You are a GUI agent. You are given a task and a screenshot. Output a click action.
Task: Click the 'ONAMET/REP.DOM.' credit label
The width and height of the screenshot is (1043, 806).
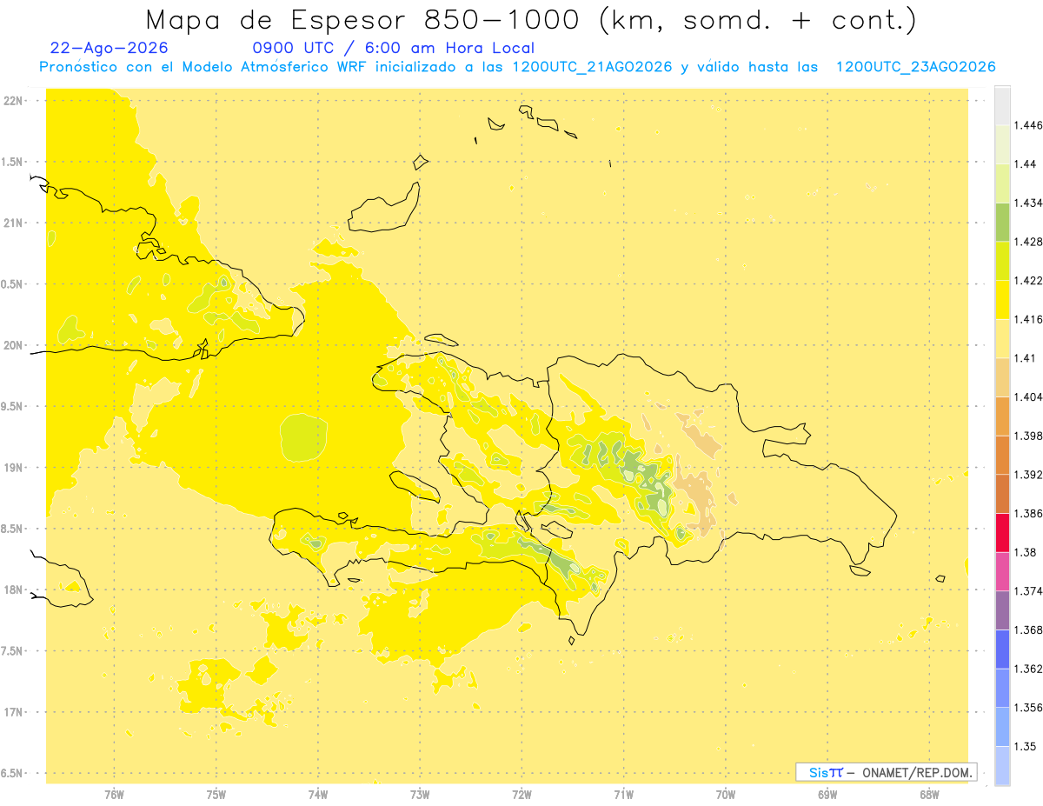(x=918, y=772)
